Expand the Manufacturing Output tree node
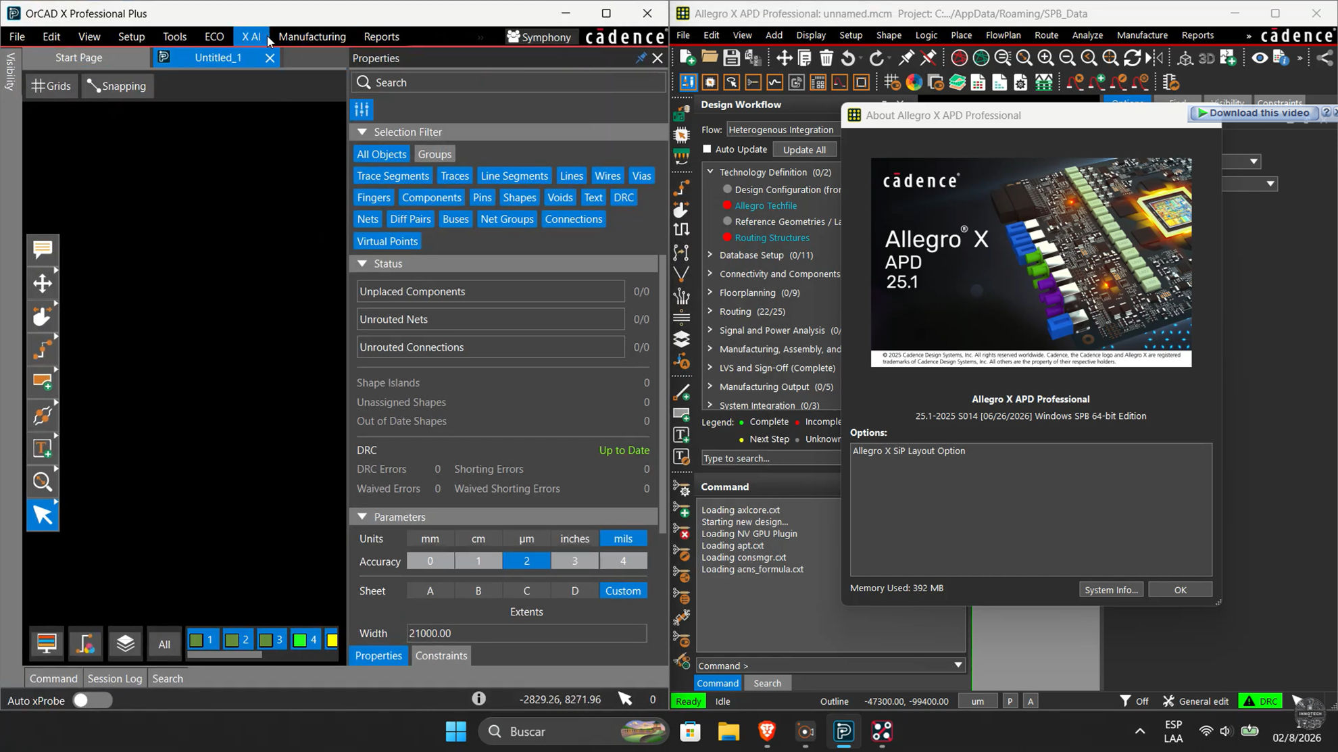 [x=710, y=386]
